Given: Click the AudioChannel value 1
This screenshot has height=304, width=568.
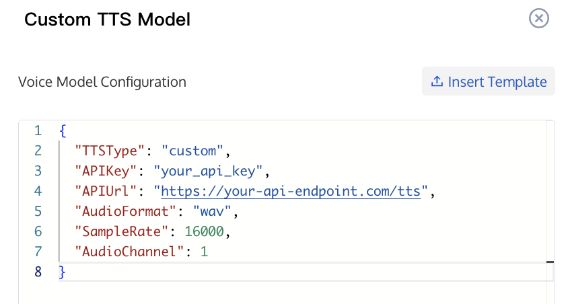Looking at the screenshot, I should click(x=205, y=252).
